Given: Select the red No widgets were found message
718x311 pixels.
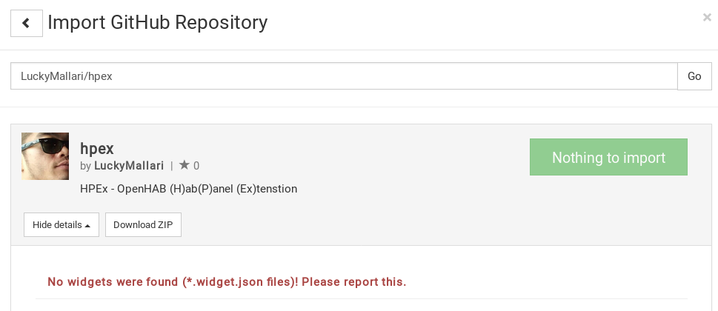Looking at the screenshot, I should [x=227, y=281].
